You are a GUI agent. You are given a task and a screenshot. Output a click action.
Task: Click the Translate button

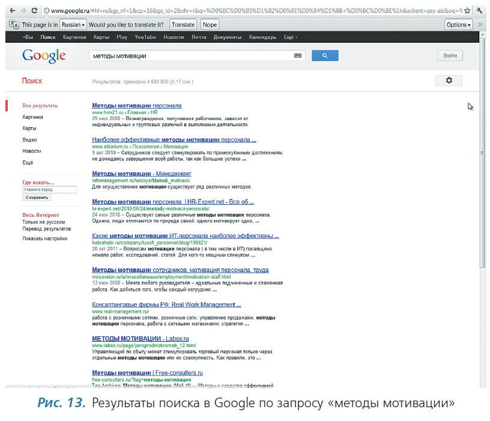183,25
